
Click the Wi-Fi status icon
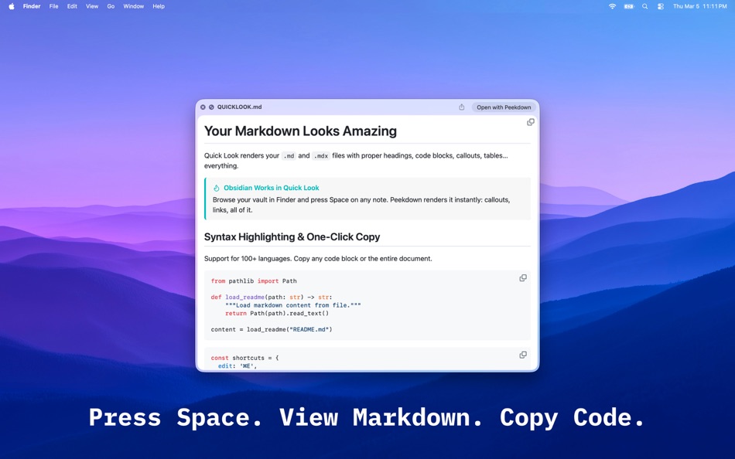point(612,6)
